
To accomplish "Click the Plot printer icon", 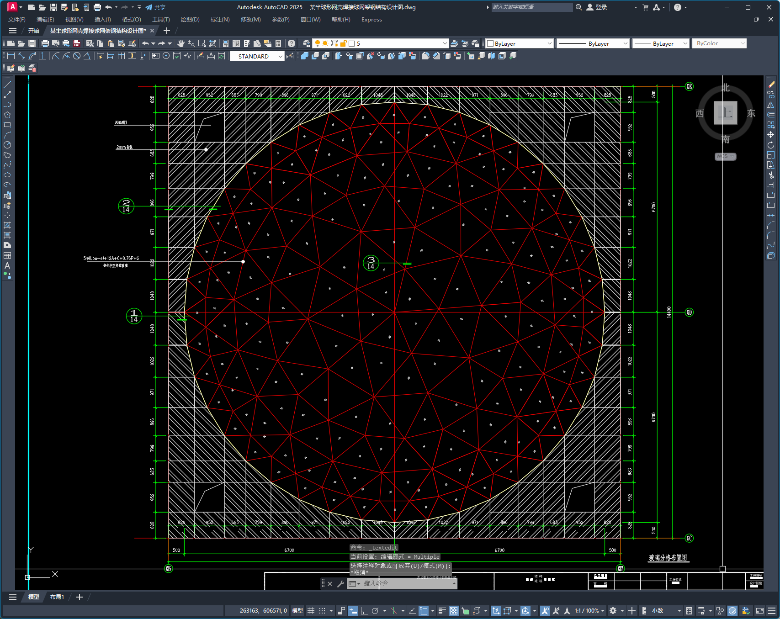I will (45, 43).
